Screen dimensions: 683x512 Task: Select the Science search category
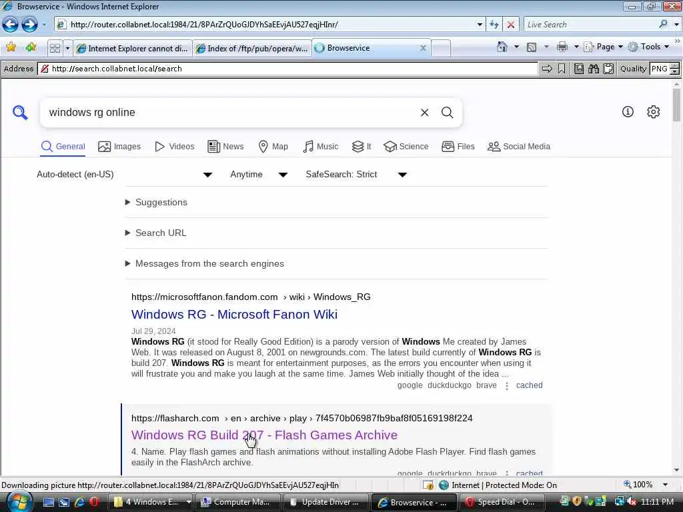pos(406,147)
